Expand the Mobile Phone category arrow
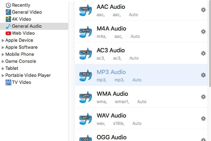211x141 pixels. point(3,54)
